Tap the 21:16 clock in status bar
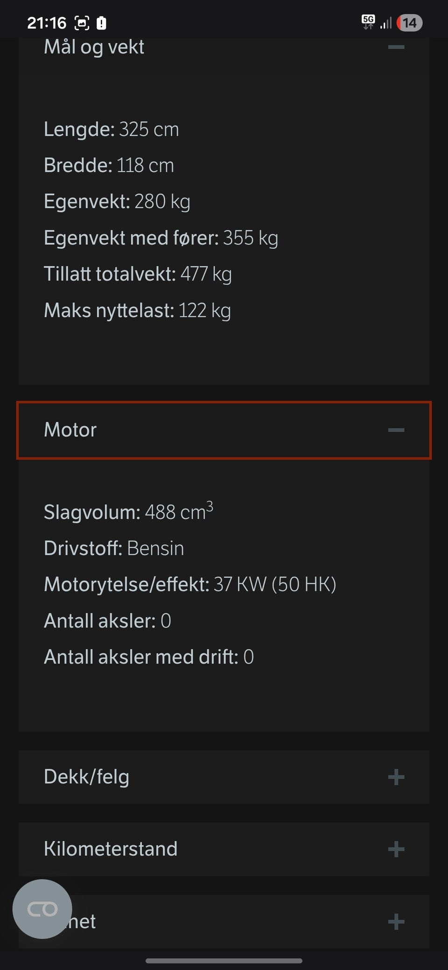 tap(47, 23)
